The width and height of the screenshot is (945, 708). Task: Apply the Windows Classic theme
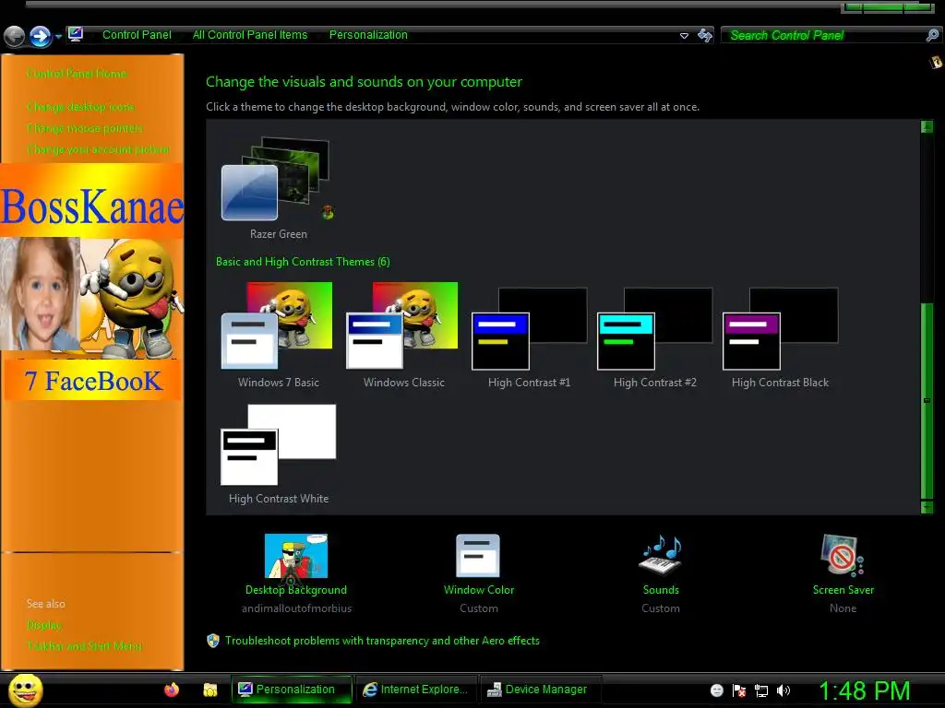pyautogui.click(x=403, y=336)
